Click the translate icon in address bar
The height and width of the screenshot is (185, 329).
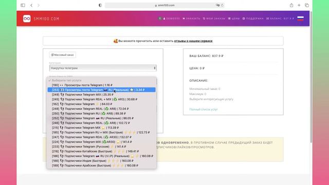(217, 5)
